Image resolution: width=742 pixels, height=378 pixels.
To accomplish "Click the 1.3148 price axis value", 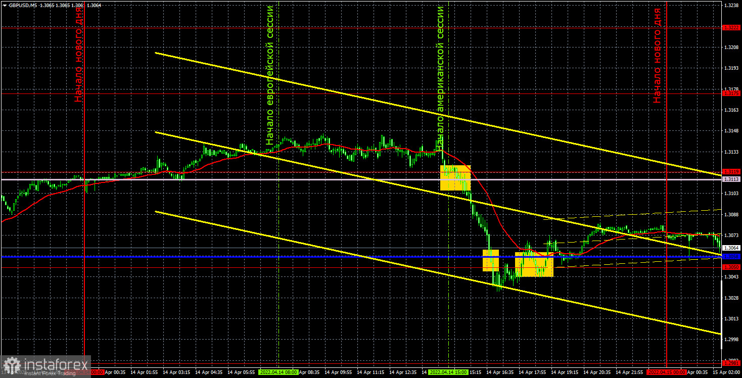I will point(731,131).
